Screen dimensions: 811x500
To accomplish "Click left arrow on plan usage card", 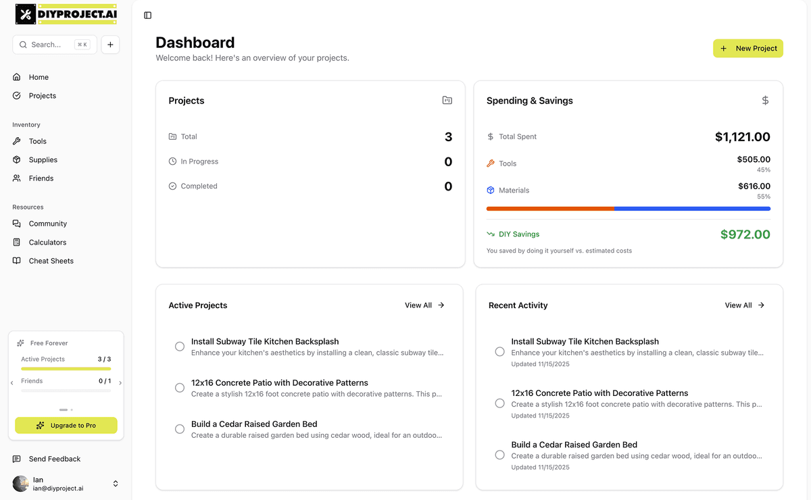I will pyautogui.click(x=12, y=383).
